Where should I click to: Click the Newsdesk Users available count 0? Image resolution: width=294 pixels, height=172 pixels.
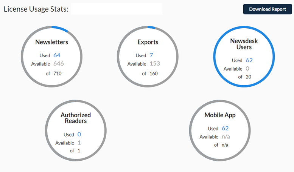click(247, 69)
